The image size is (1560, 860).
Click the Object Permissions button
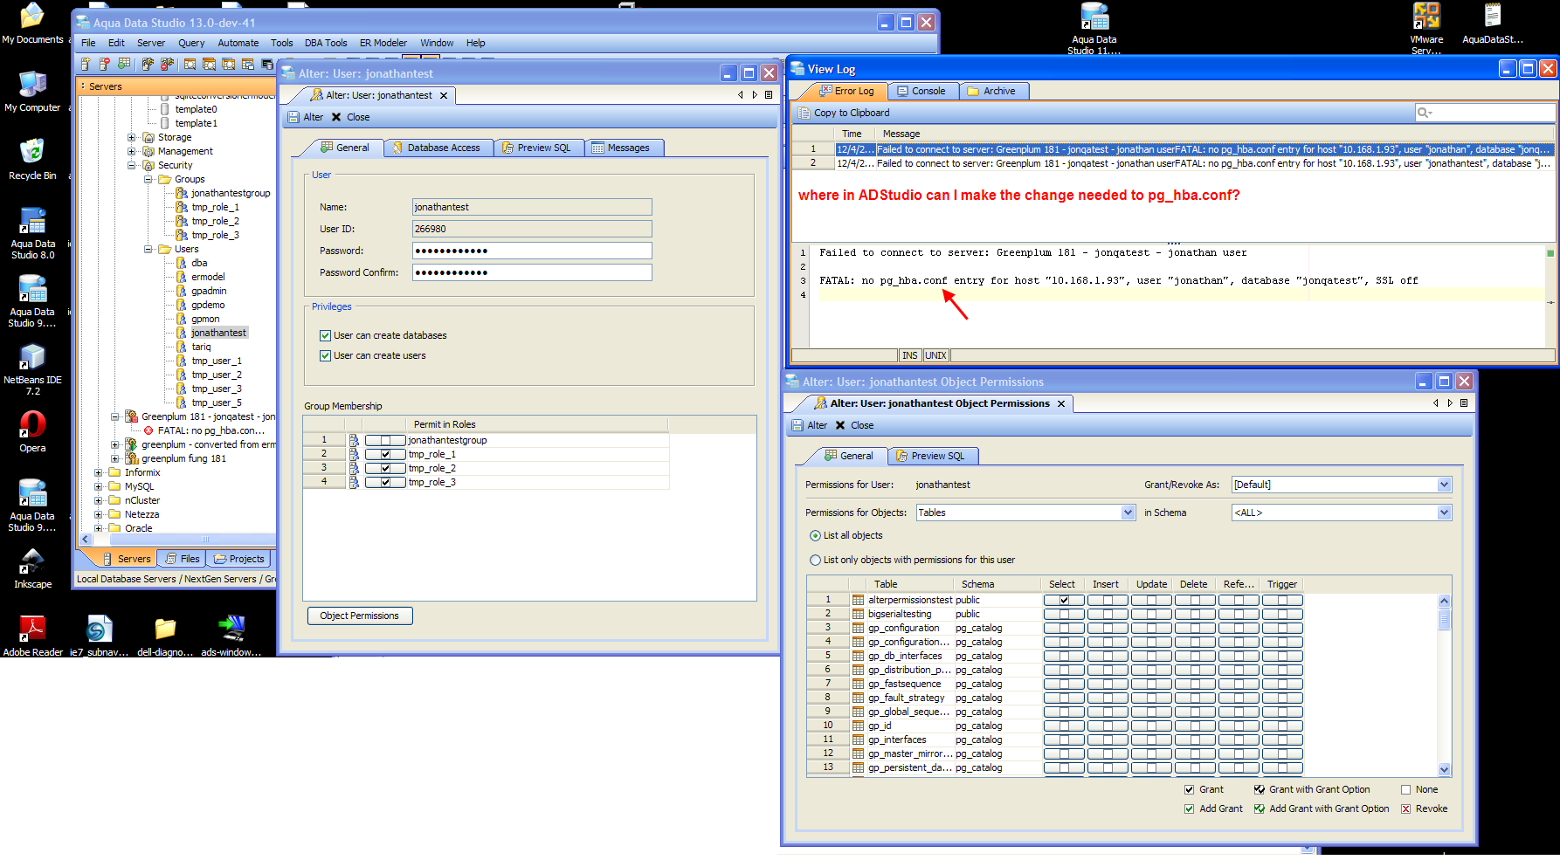tap(360, 616)
